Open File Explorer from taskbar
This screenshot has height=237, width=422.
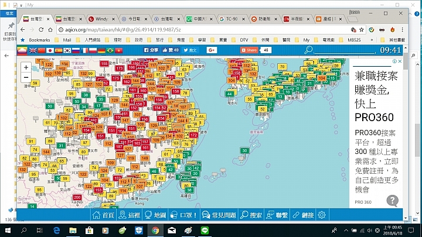click(73, 231)
